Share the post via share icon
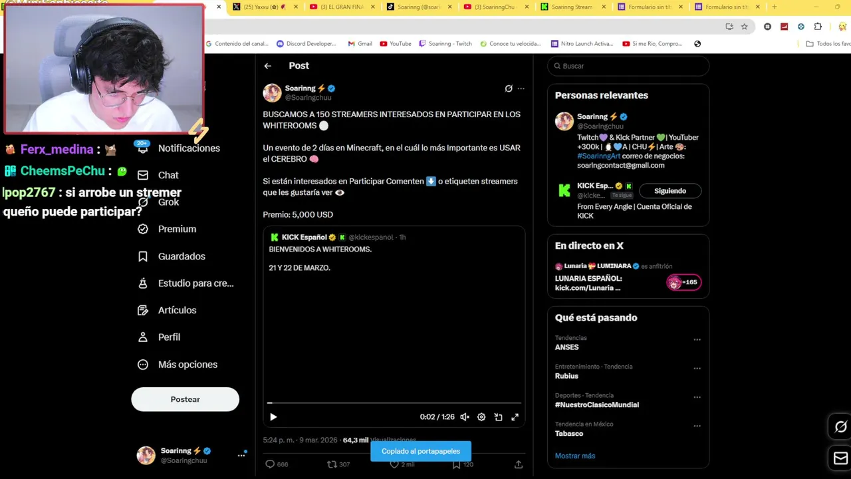Screen dimensions: 851x479 tap(519, 464)
